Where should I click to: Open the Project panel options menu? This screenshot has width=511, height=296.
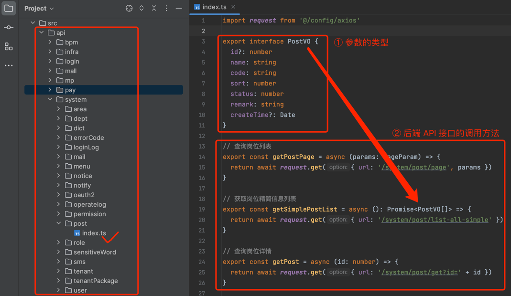pyautogui.click(x=166, y=8)
